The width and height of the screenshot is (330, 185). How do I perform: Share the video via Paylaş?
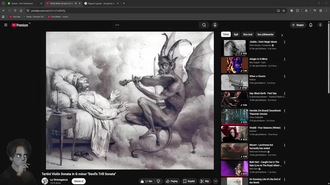(171, 181)
